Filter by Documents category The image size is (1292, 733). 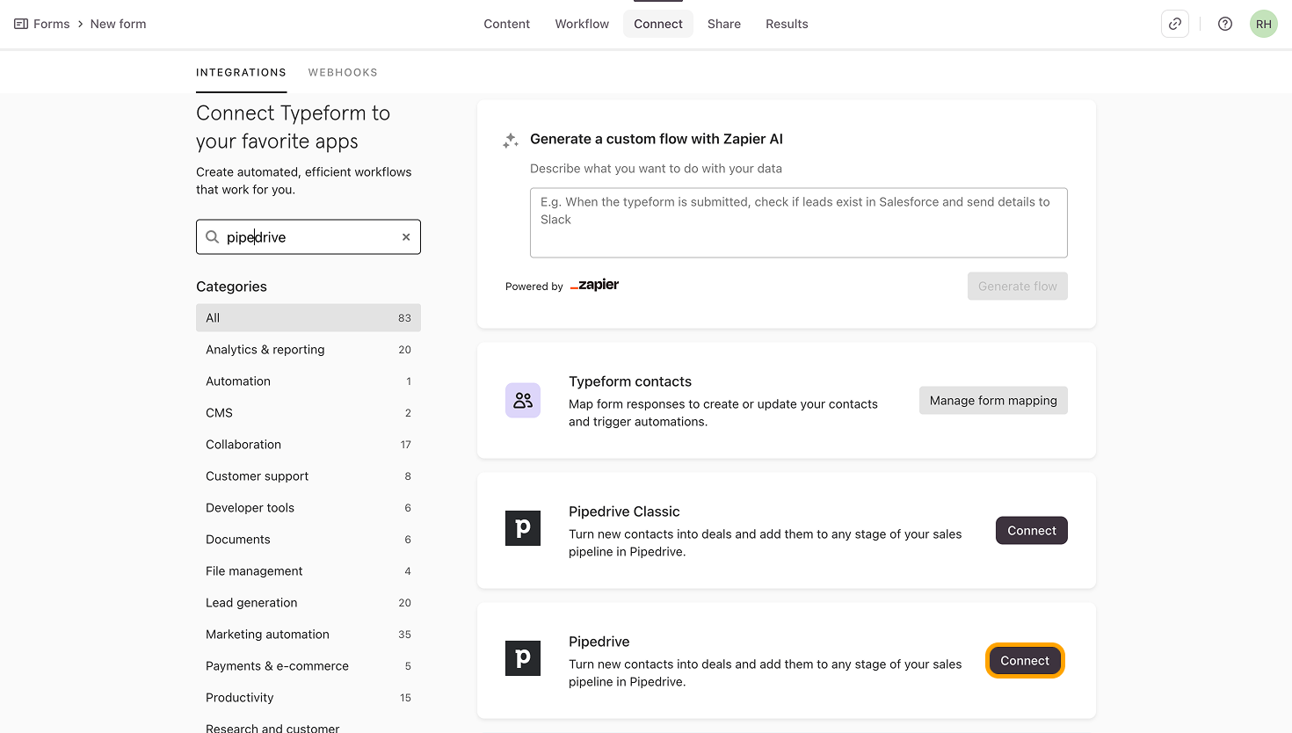pos(308,540)
